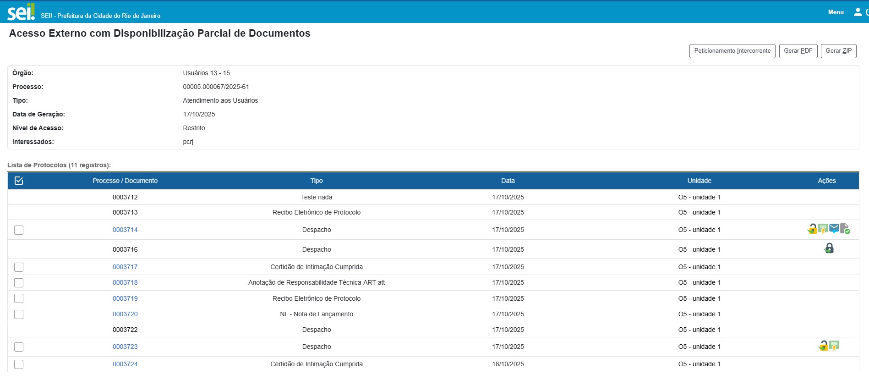Click the certificate icon in row 0003714
The image size is (869, 380).
(x=823, y=229)
